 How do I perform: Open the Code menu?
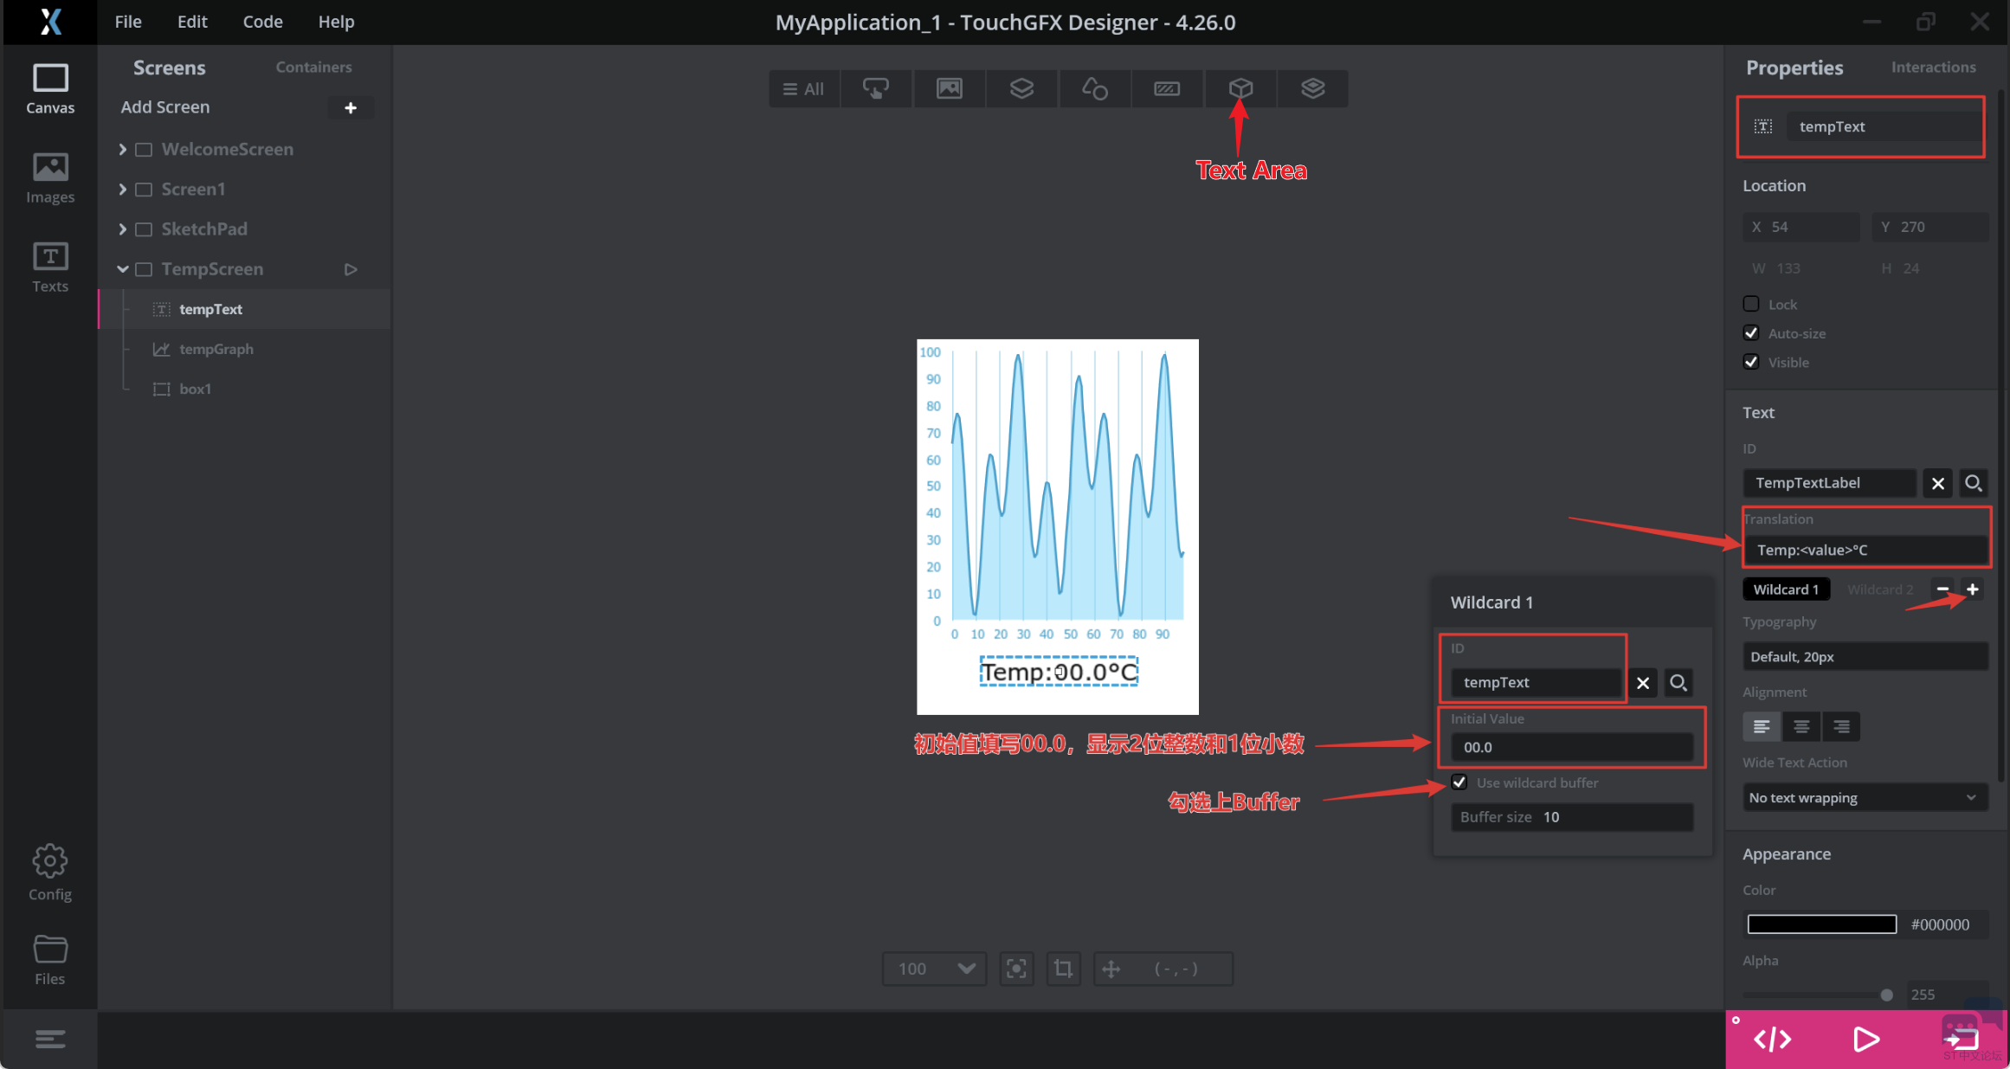pos(262,22)
